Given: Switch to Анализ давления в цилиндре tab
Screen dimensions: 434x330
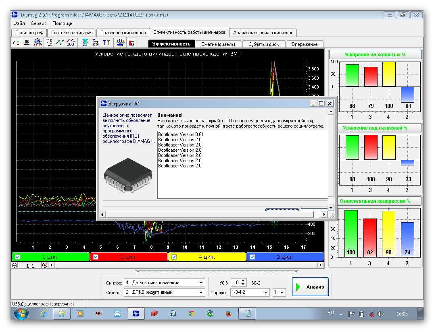Looking at the screenshot, I should pyautogui.click(x=263, y=33).
